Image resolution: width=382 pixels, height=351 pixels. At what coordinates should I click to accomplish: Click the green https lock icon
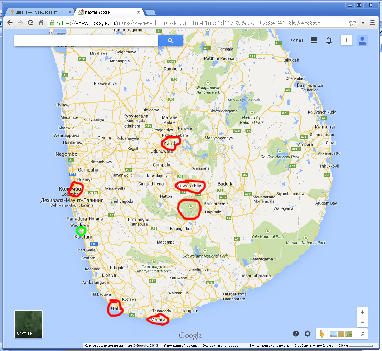tap(52, 23)
